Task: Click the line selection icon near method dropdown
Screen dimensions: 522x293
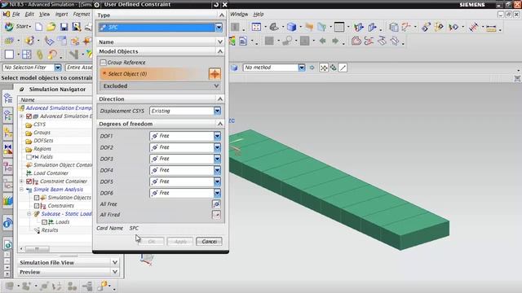Action: pos(343,68)
